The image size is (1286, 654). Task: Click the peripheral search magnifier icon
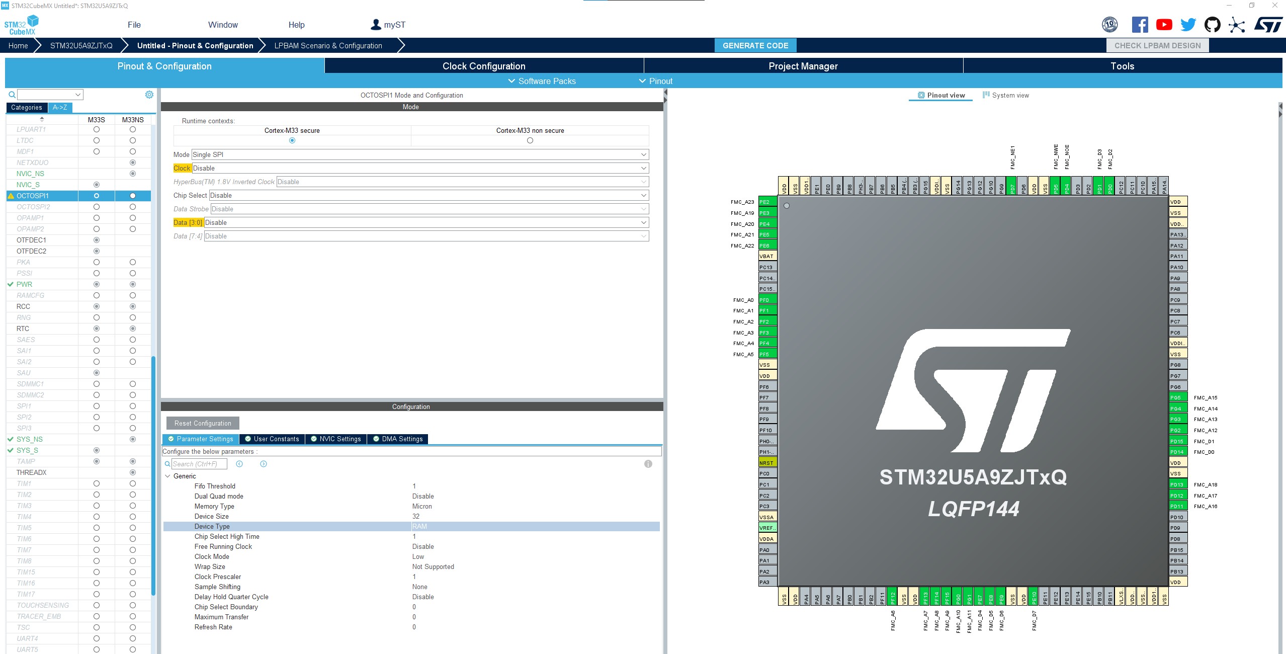12,95
